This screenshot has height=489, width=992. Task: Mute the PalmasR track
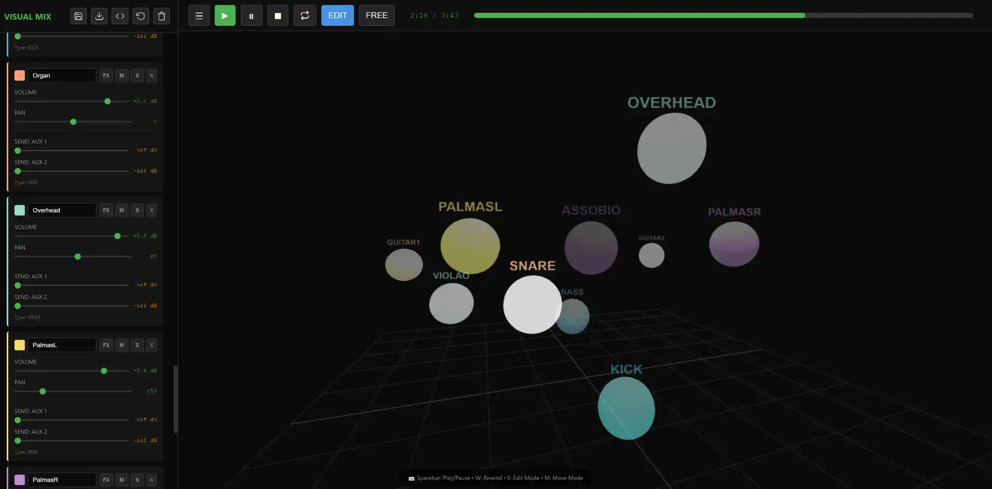[x=121, y=480]
